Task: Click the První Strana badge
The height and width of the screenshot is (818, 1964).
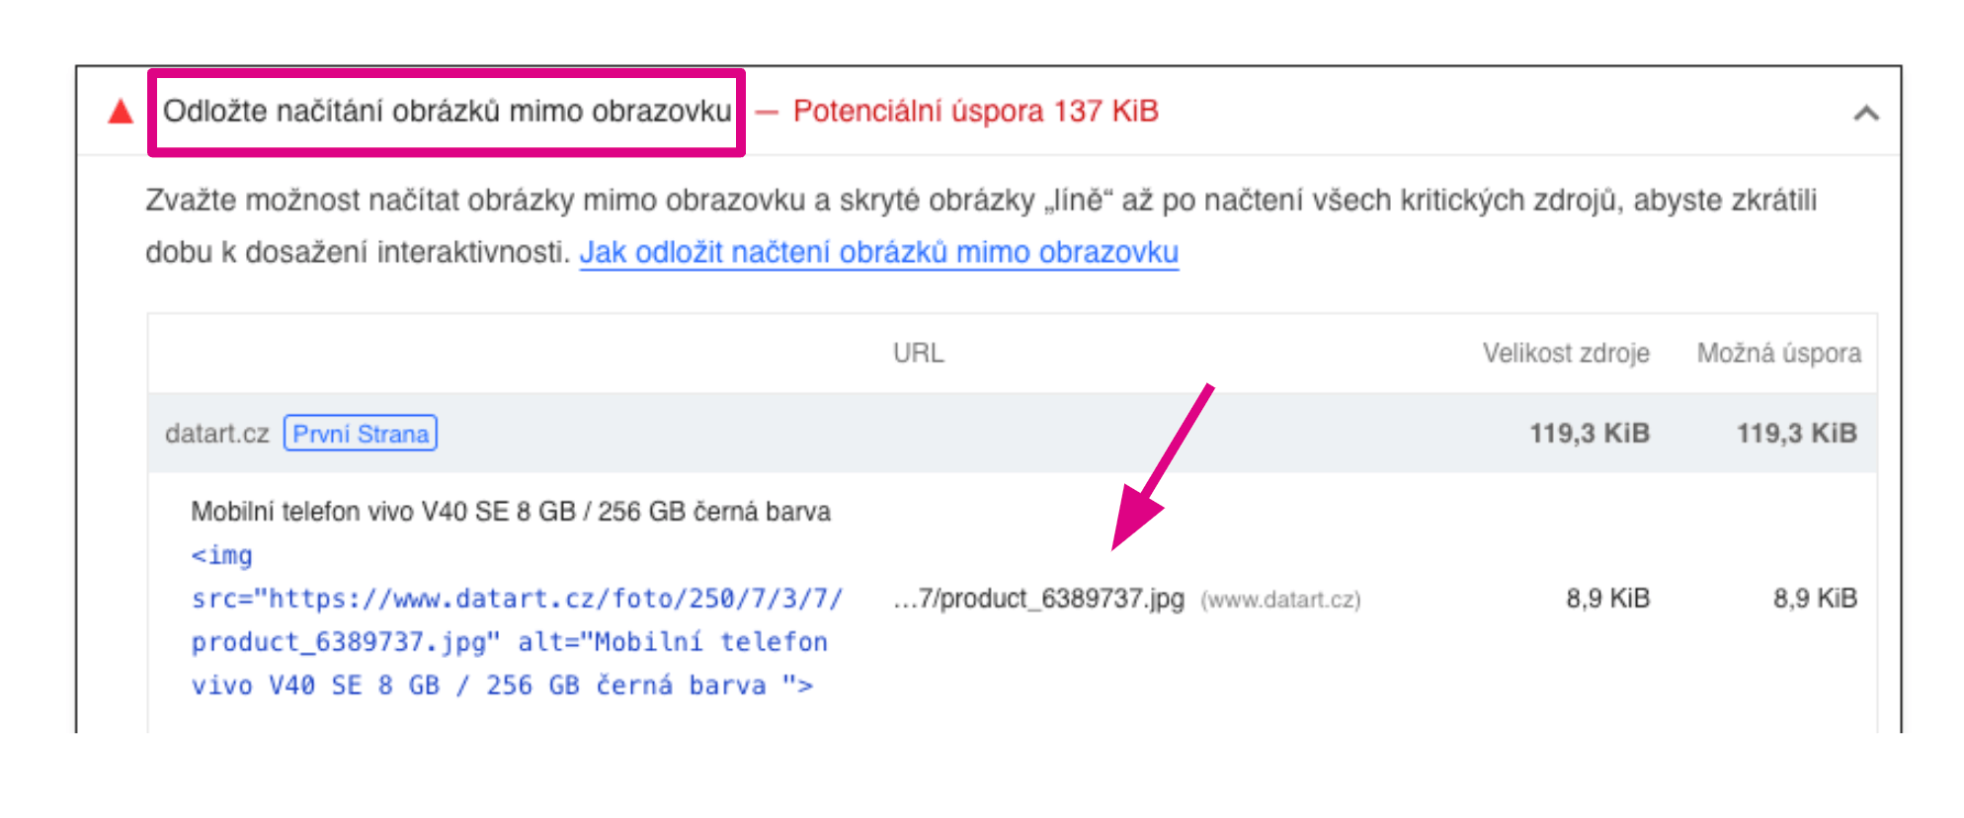Action: (x=361, y=434)
